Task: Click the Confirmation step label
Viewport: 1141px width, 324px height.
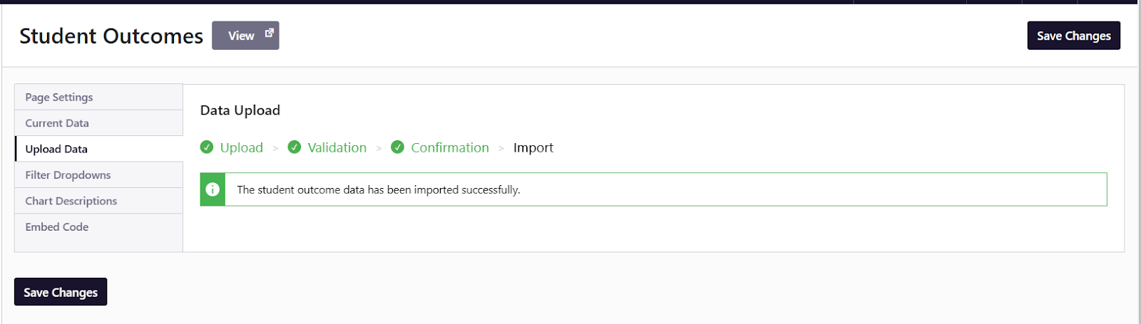Action: pyautogui.click(x=450, y=147)
